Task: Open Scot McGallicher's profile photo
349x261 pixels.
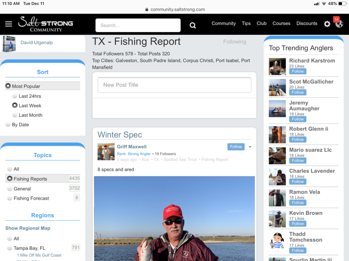Action: pyautogui.click(x=277, y=88)
